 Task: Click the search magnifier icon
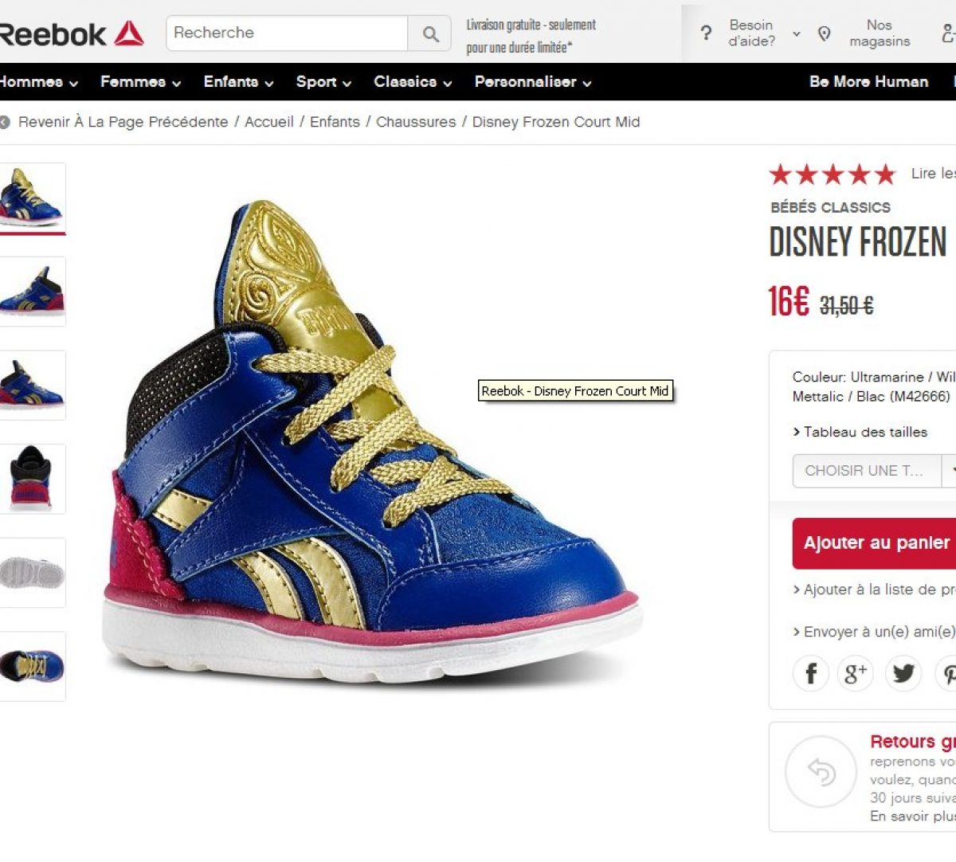[430, 33]
